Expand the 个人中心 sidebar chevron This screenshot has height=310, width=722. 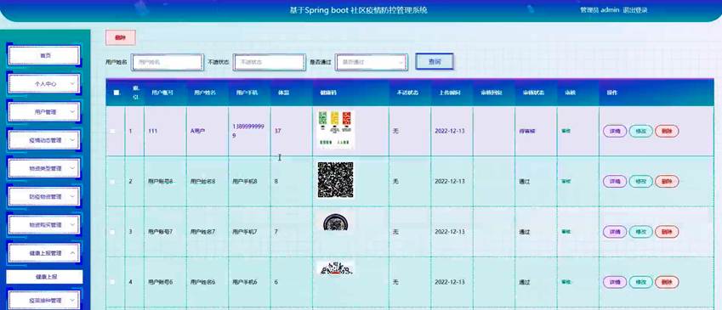click(x=72, y=84)
